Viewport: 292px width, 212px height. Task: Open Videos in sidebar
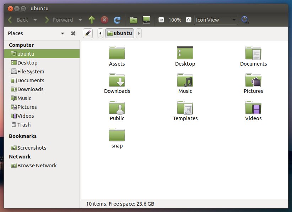(42, 116)
